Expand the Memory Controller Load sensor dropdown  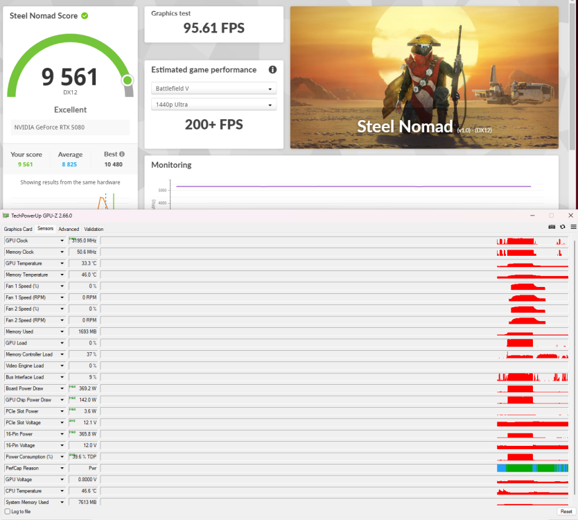pyautogui.click(x=62, y=355)
